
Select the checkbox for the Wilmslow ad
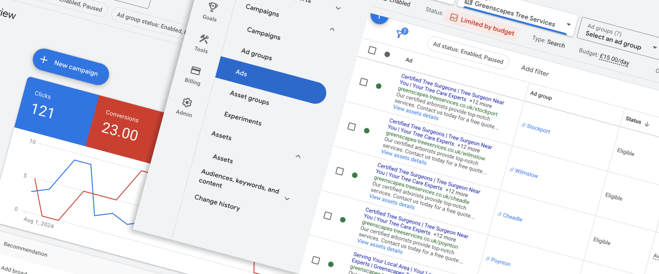(x=351, y=126)
